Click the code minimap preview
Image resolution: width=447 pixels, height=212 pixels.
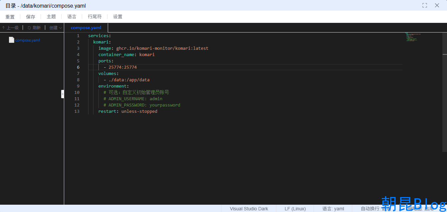413,37
